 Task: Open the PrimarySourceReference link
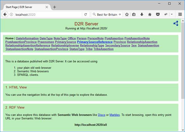(x=95, y=42)
